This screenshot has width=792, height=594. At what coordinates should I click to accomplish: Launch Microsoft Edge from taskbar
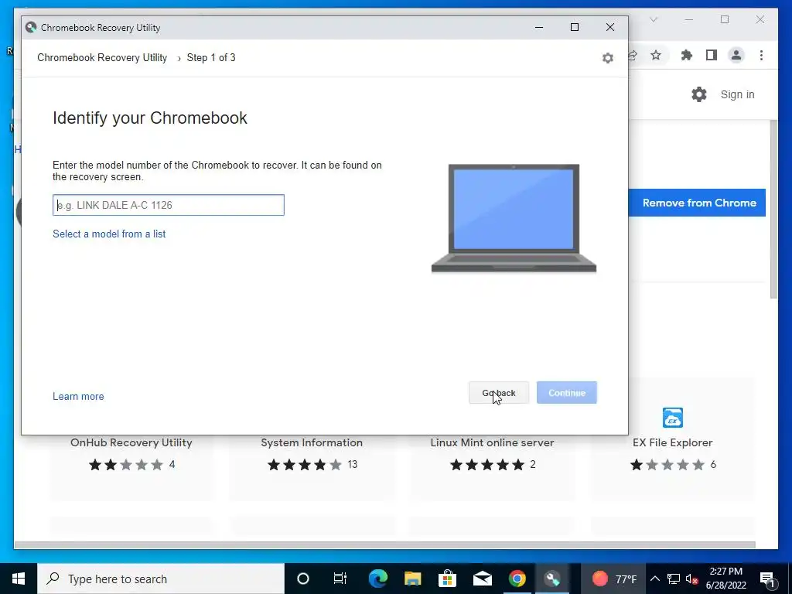click(x=377, y=579)
